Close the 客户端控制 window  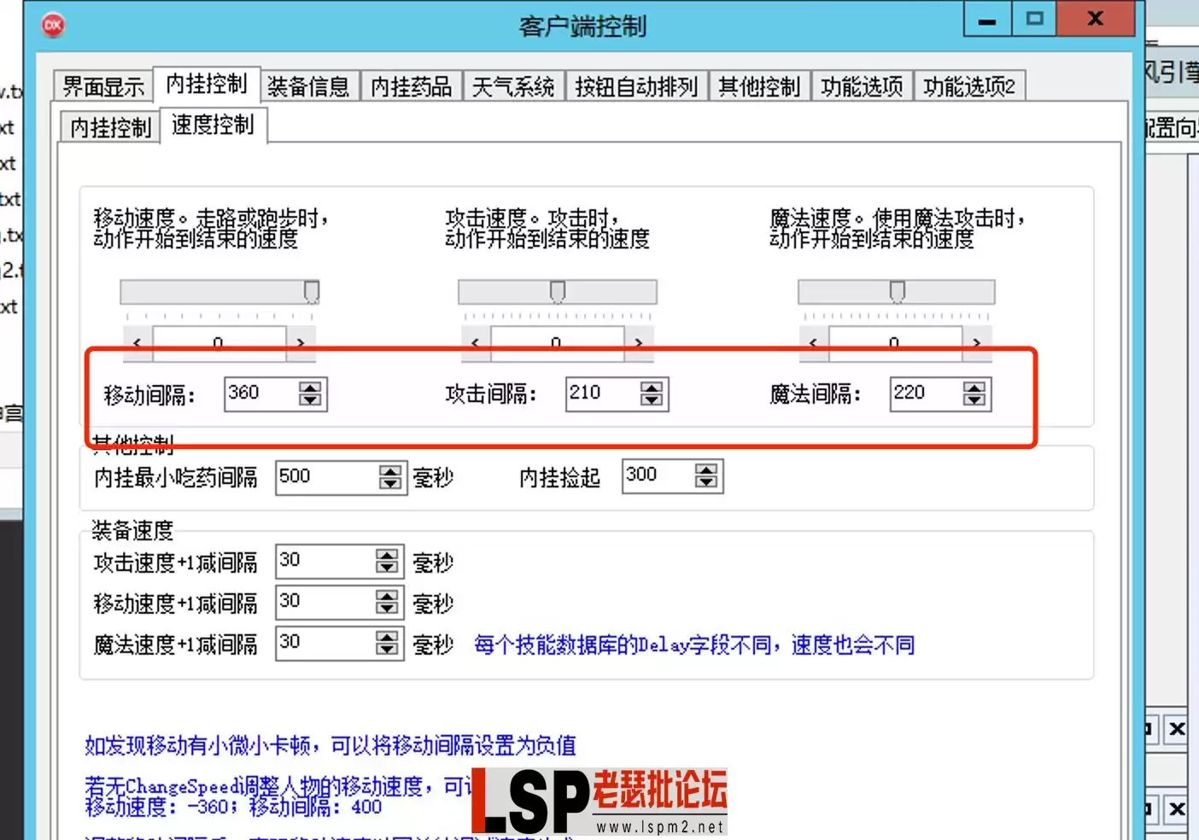(x=1096, y=19)
